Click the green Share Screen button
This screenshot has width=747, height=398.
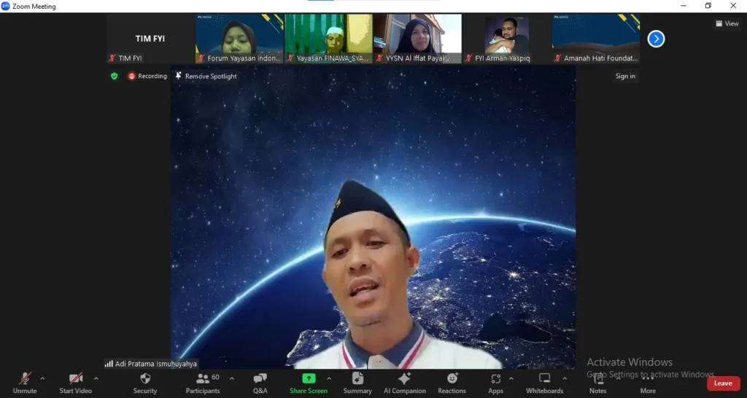(x=309, y=383)
